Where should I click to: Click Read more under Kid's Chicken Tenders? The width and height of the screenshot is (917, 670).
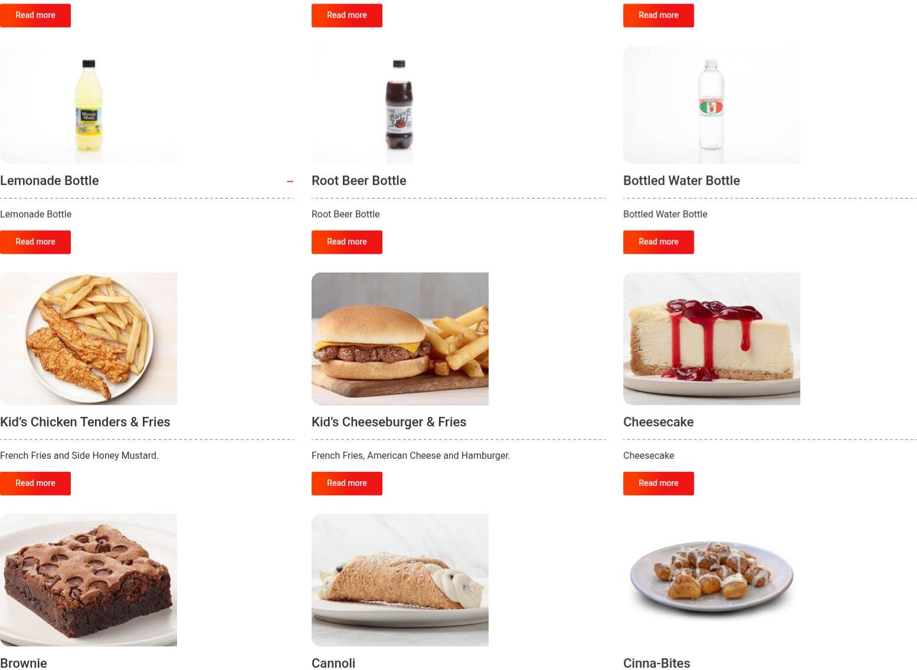tap(35, 483)
